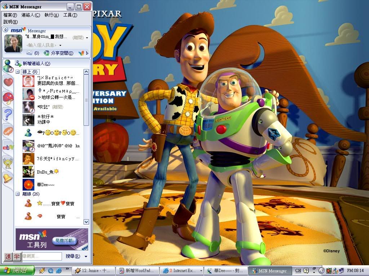Click your own display picture
Image resolution: width=369 pixels, height=276 pixels.
[13, 43]
